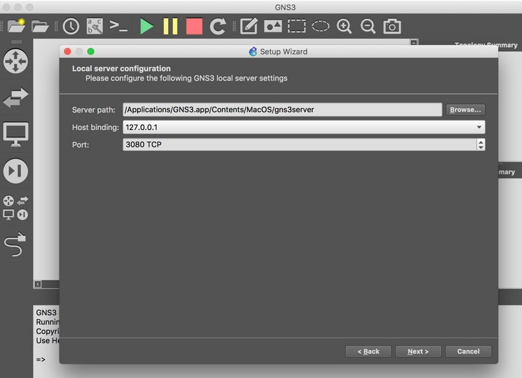The height and width of the screenshot is (378, 522).
Task: Zoom out of the workspace
Action: (367, 26)
